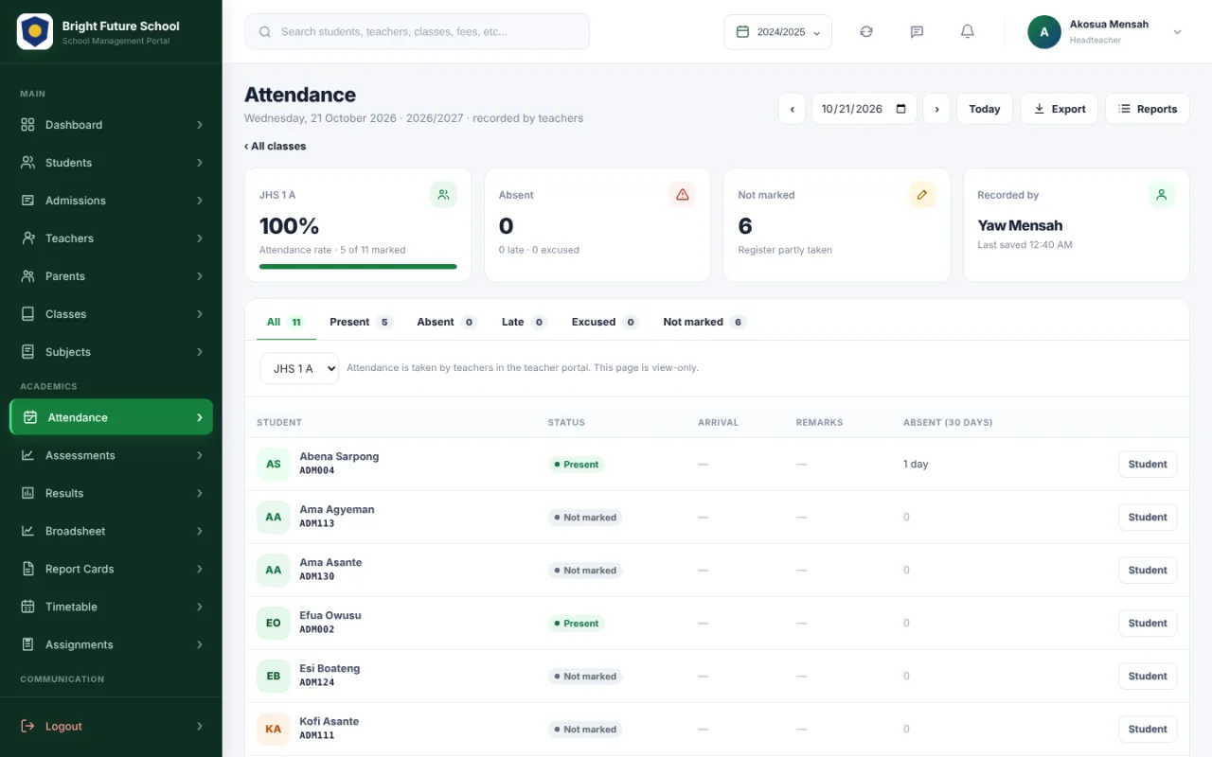The height and width of the screenshot is (757, 1212).
Task: Switch to the Late tab
Action: [525, 322]
